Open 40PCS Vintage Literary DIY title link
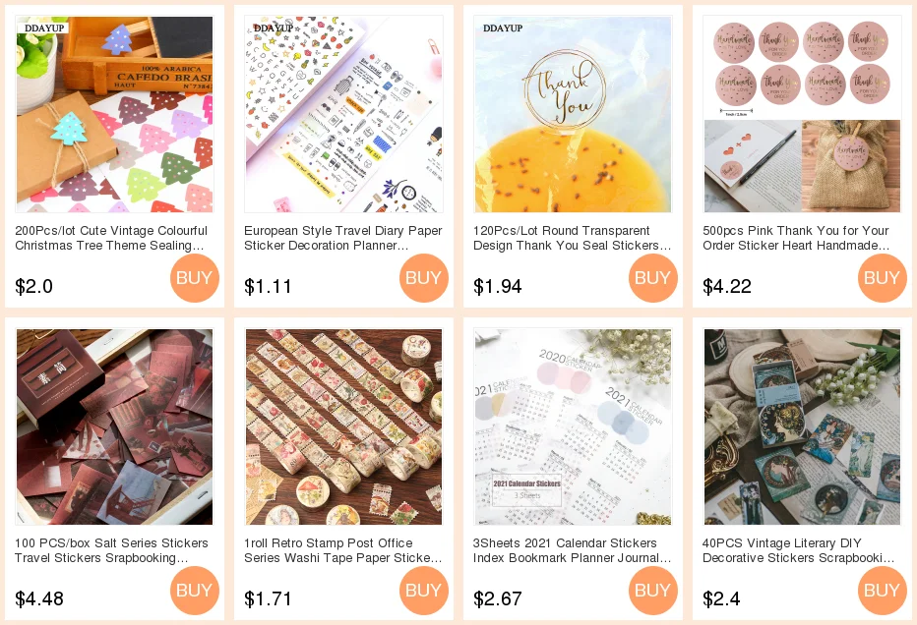The height and width of the screenshot is (625, 917). [798, 550]
